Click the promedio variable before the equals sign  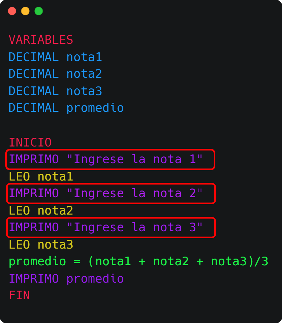[37, 262]
